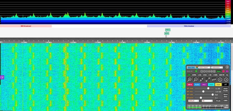Switch to the Audio tab
Image resolution: width=233 pixels, height=111 pixels.
coord(197,85)
